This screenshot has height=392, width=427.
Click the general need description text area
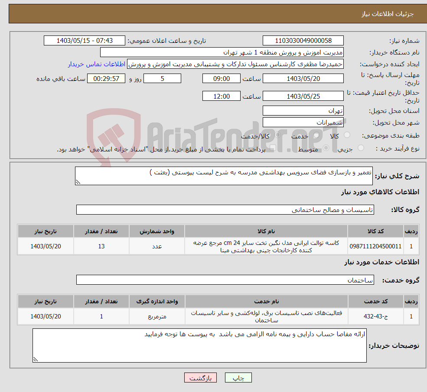224,176
